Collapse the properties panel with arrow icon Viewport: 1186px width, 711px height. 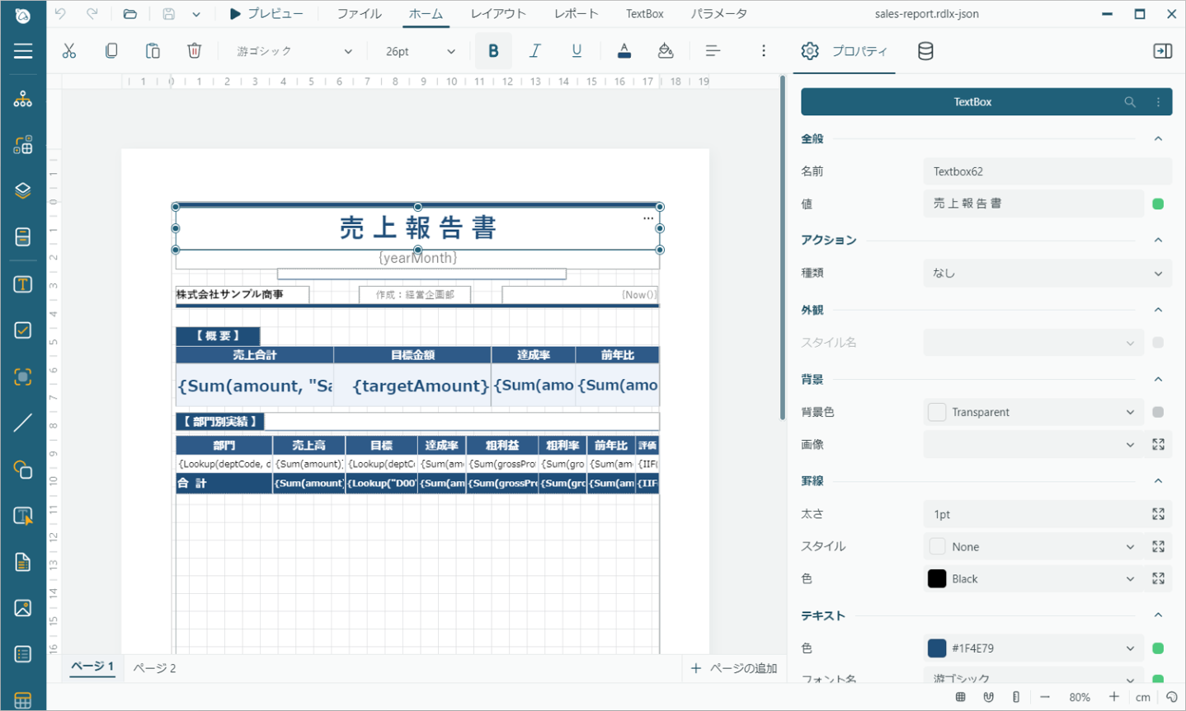click(x=1162, y=51)
